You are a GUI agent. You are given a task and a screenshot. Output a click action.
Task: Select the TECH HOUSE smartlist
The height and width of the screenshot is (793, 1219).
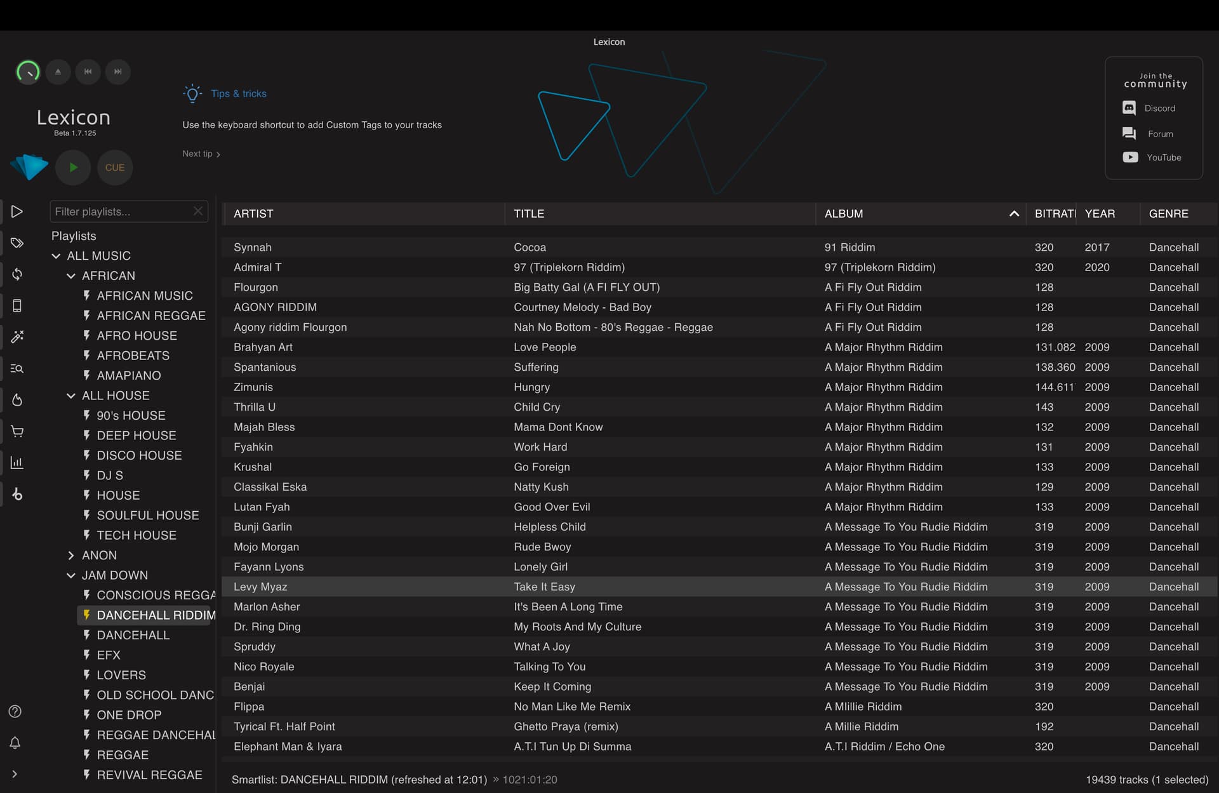coord(137,535)
